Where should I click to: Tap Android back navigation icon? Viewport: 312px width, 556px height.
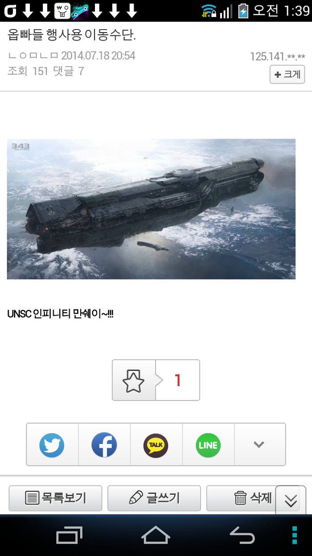pyautogui.click(x=242, y=535)
